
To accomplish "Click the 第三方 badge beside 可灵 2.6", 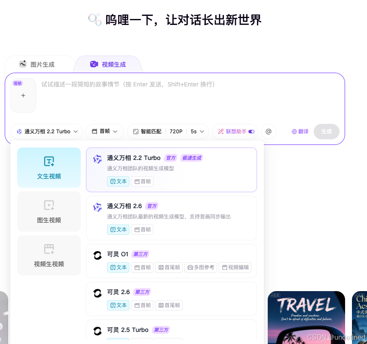I will [x=142, y=292].
